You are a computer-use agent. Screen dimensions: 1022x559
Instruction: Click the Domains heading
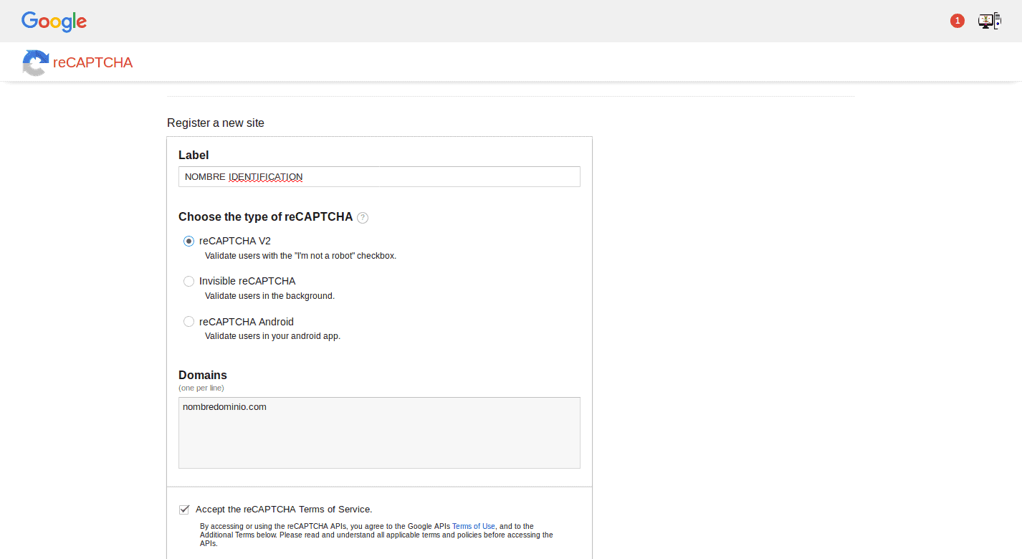click(x=203, y=375)
